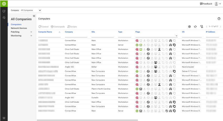Go to next page arrow
Viewport: 223px width, 121px height.
point(220,27)
